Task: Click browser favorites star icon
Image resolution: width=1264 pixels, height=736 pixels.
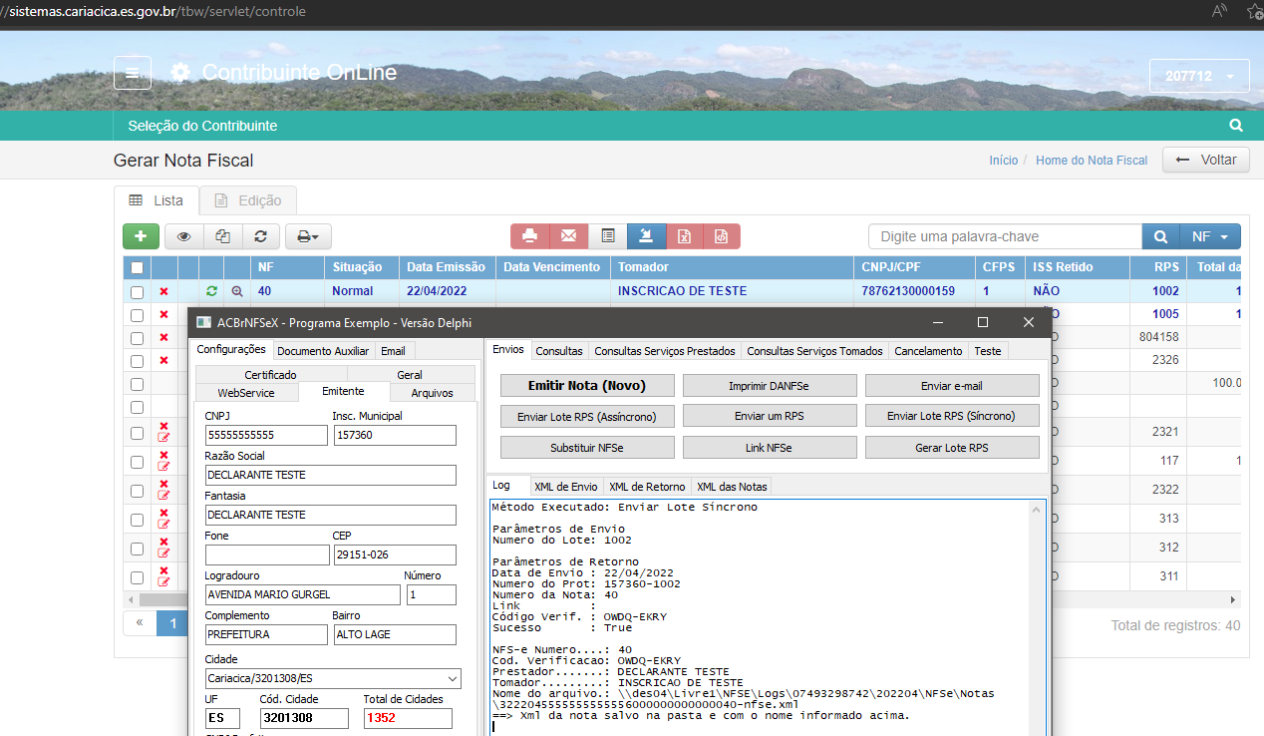Action: 1255,12
